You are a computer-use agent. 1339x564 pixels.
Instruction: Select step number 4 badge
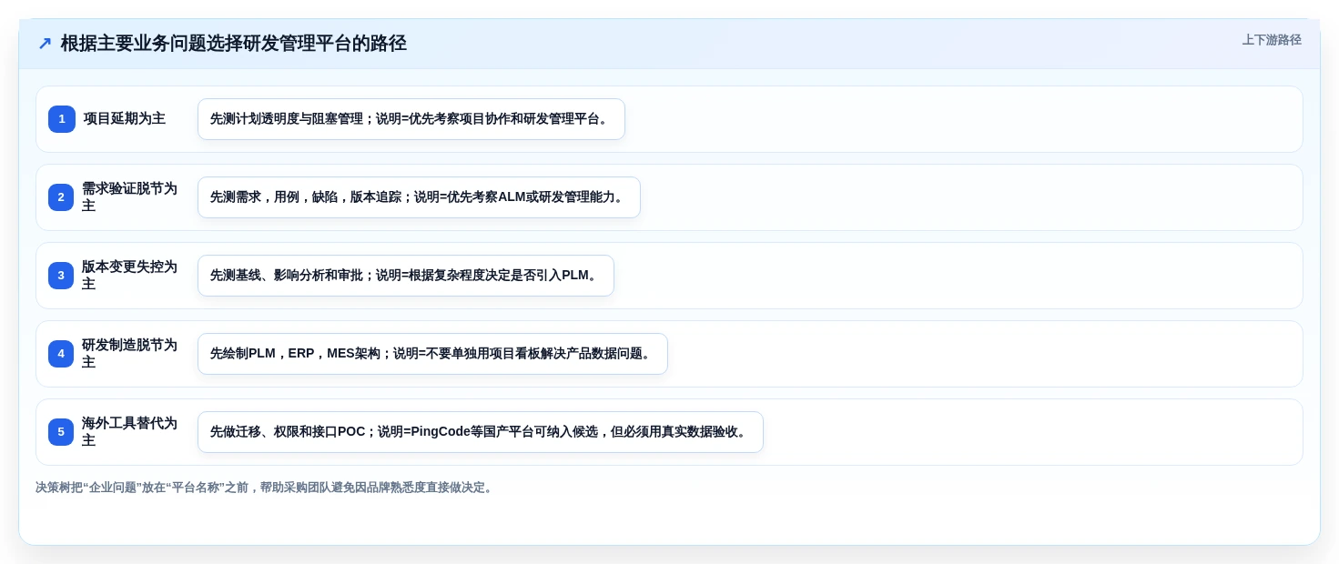pos(61,354)
